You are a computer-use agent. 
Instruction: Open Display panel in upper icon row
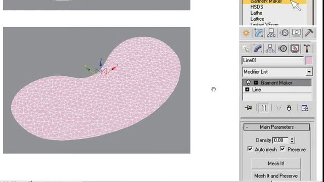pyautogui.click(x=297, y=33)
